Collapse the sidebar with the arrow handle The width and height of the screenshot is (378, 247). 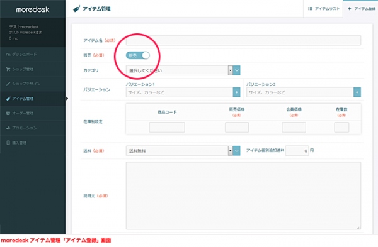pos(67,99)
